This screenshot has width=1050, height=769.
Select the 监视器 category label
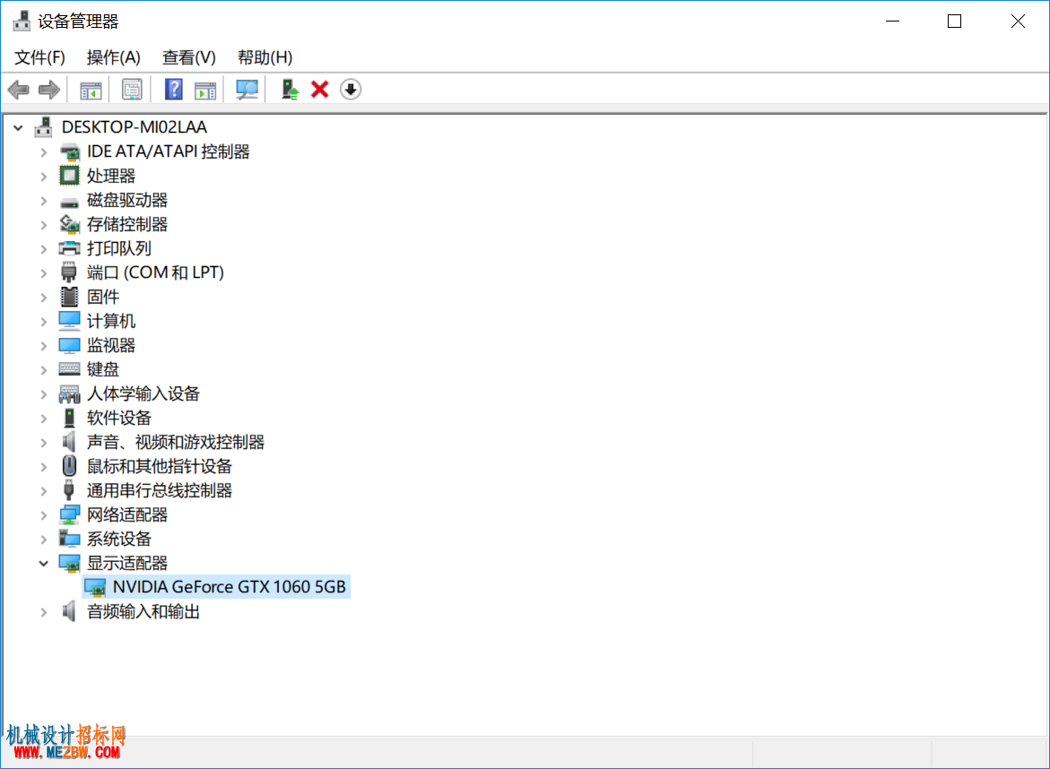point(111,345)
